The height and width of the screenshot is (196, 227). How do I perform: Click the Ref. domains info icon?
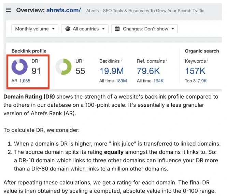click(167, 60)
